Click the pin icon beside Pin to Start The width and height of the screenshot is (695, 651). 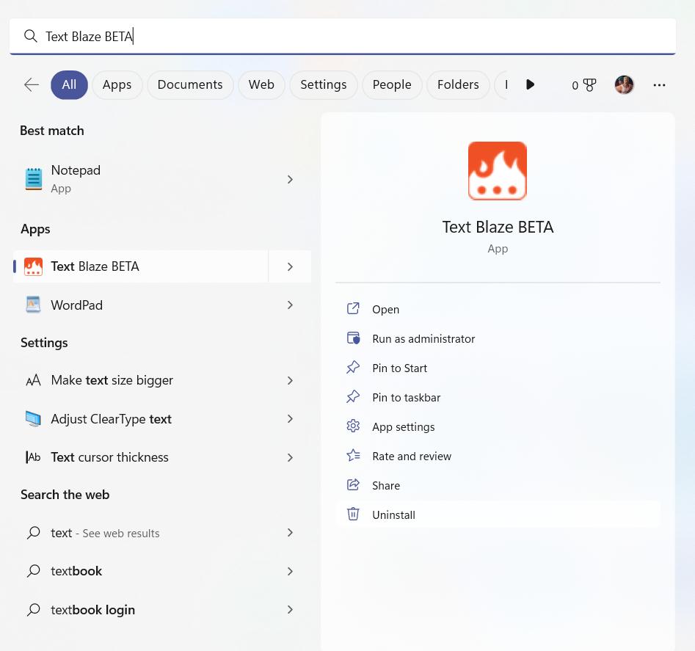tap(353, 368)
